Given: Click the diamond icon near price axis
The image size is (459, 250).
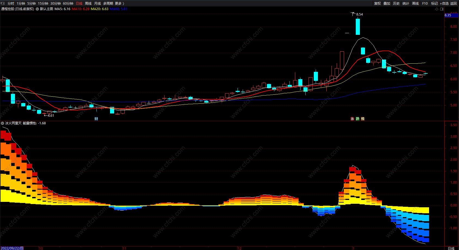Looking at the screenshot, I should tap(437, 9).
